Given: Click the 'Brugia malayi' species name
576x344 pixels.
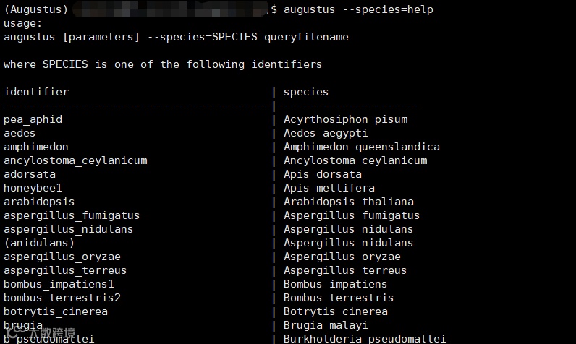Looking at the screenshot, I should (x=326, y=325).
